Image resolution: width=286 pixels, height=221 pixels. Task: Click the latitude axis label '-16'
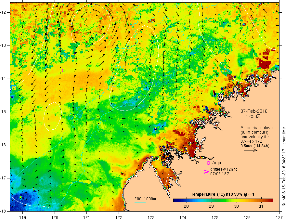tap(3, 145)
